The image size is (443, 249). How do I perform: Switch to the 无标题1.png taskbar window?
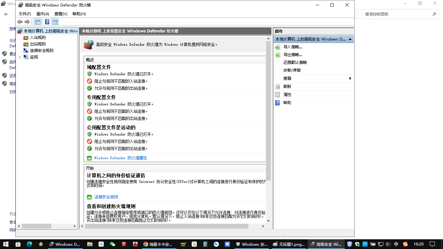[289, 244]
